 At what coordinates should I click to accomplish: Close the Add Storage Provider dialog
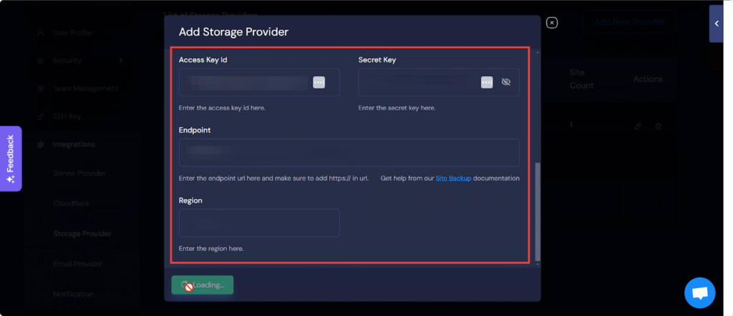point(551,23)
